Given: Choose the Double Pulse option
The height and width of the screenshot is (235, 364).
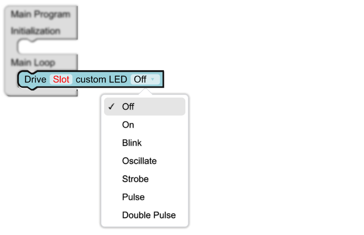Looking at the screenshot, I should pyautogui.click(x=149, y=215).
